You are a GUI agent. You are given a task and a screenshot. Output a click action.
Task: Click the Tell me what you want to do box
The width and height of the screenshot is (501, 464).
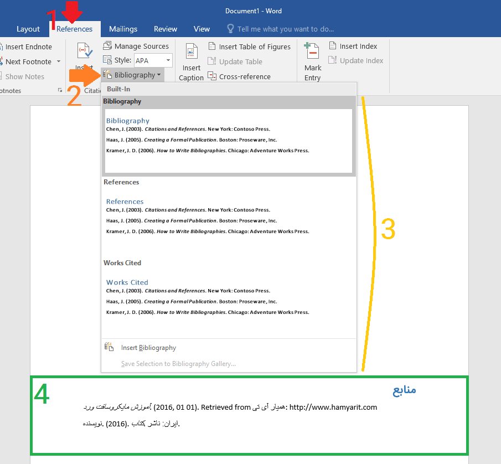[x=285, y=29]
